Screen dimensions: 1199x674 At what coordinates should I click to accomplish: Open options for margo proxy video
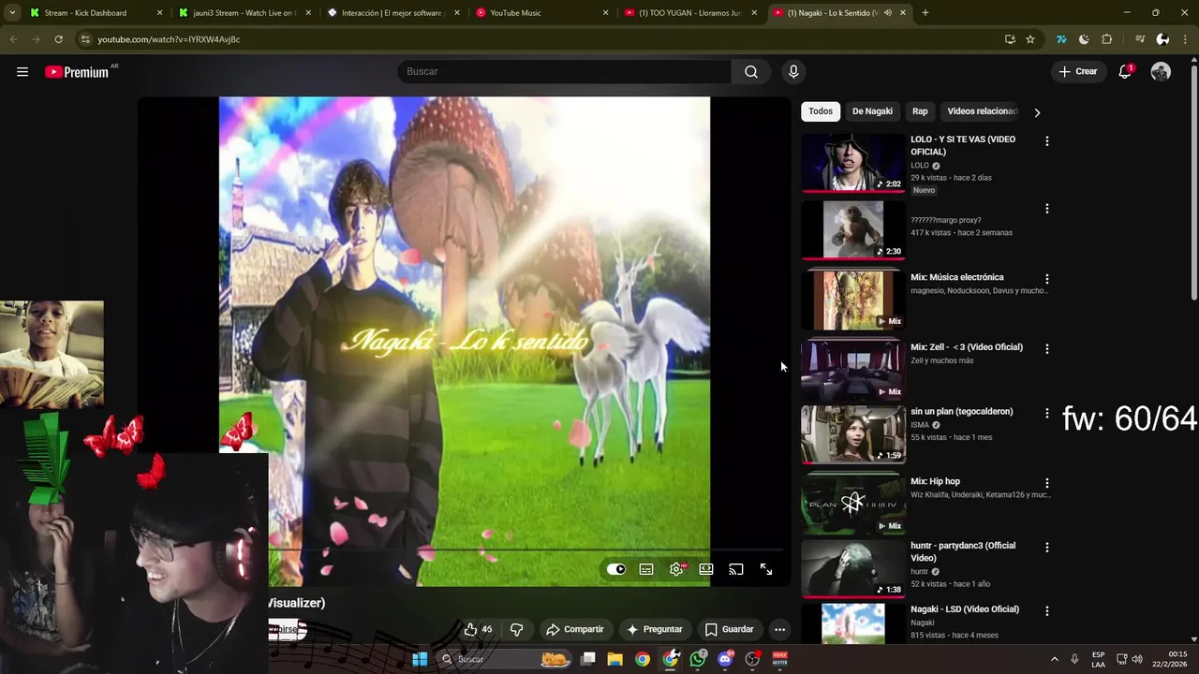pyautogui.click(x=1047, y=209)
